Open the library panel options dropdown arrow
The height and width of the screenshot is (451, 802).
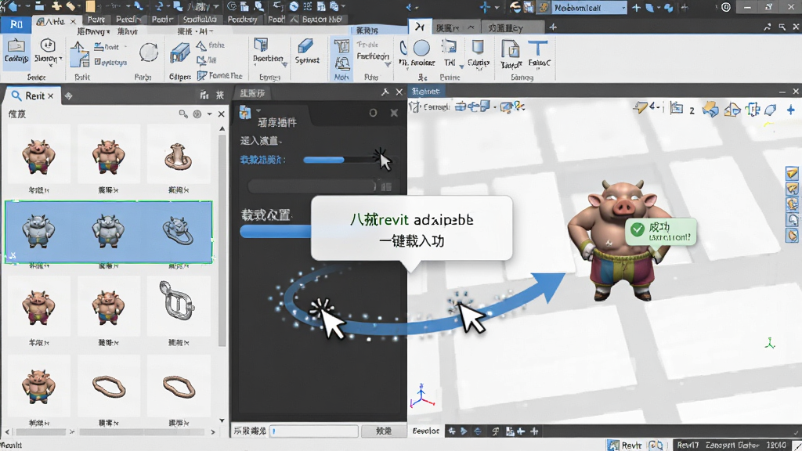[210, 114]
